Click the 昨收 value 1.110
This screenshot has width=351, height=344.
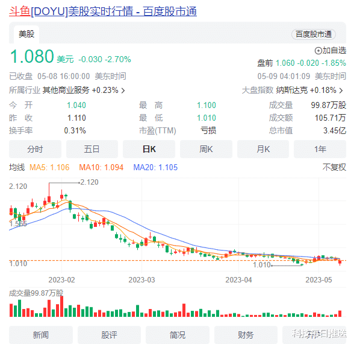[76, 118]
